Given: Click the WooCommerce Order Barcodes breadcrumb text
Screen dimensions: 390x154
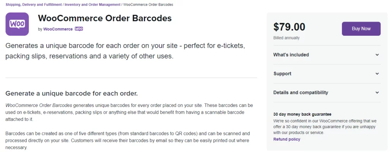Looking at the screenshot, I should click(148, 5).
